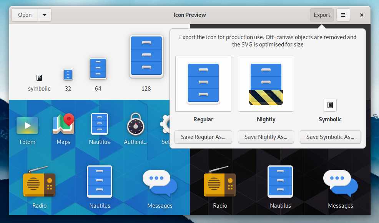The image size is (379, 223).
Task: Click the large Nautilus icon on blue background
Action: pyautogui.click(x=100, y=182)
